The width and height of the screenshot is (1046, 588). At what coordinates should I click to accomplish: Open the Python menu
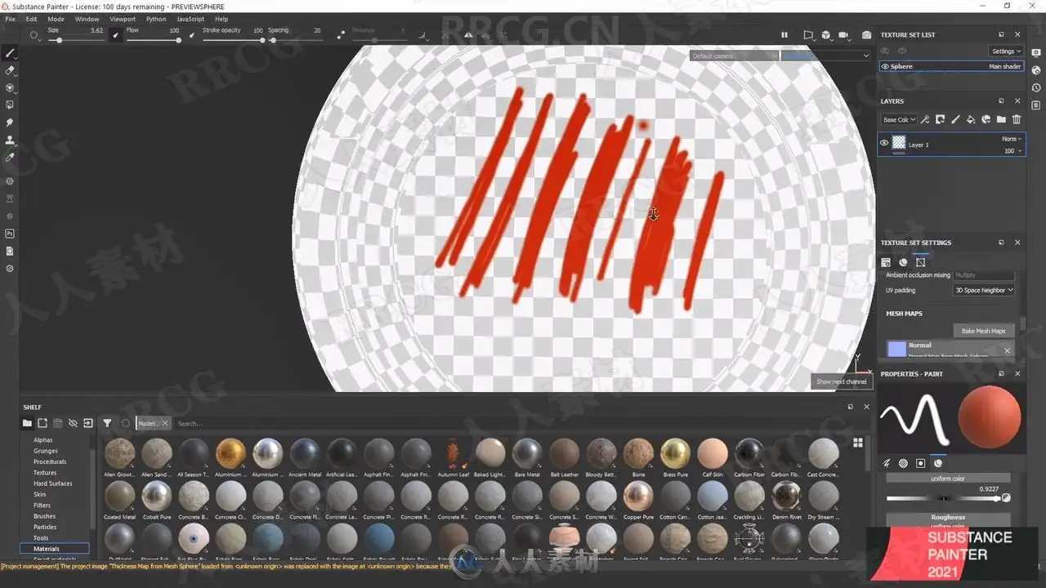(156, 19)
